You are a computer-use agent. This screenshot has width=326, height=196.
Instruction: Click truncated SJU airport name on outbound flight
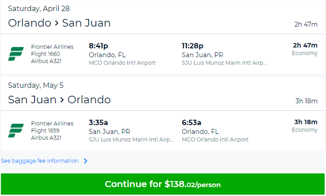click(224, 63)
